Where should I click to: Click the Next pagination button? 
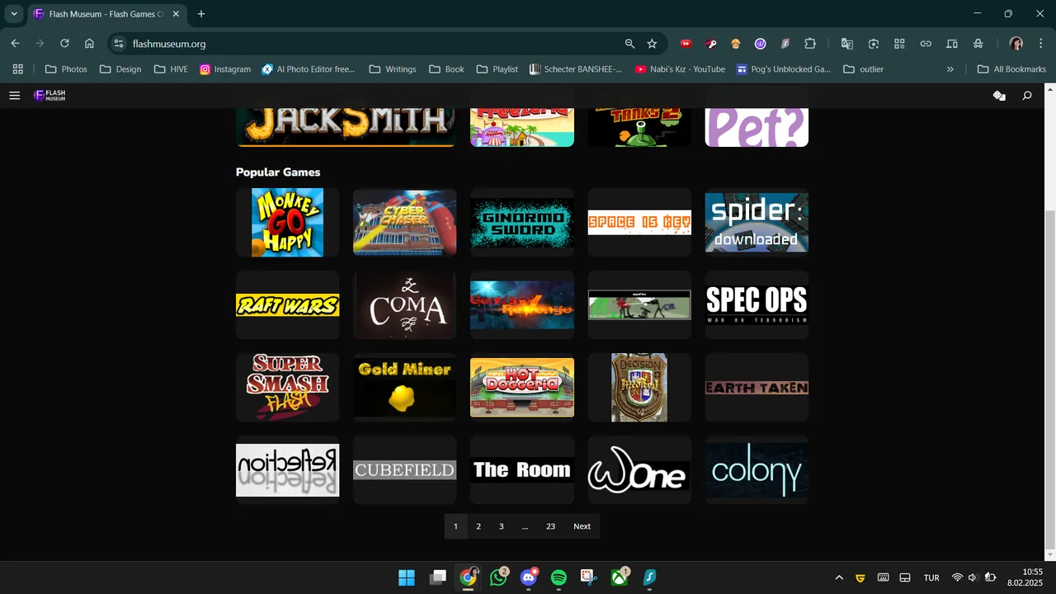[582, 526]
